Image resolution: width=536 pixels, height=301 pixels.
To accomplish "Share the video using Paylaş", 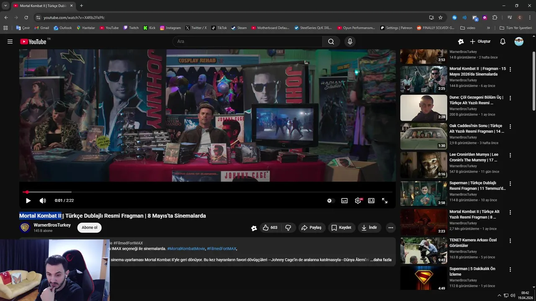I will pos(311,228).
